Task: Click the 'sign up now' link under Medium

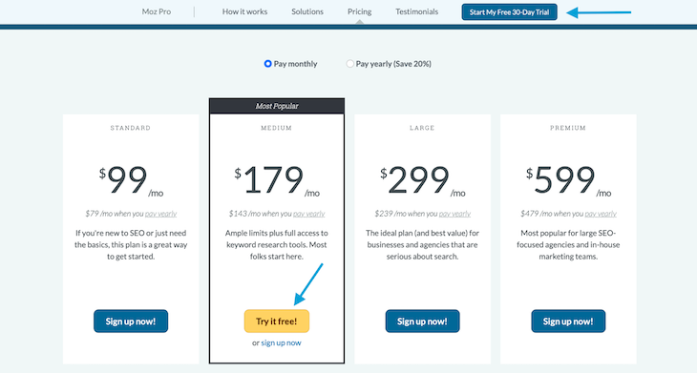Action: click(x=281, y=342)
